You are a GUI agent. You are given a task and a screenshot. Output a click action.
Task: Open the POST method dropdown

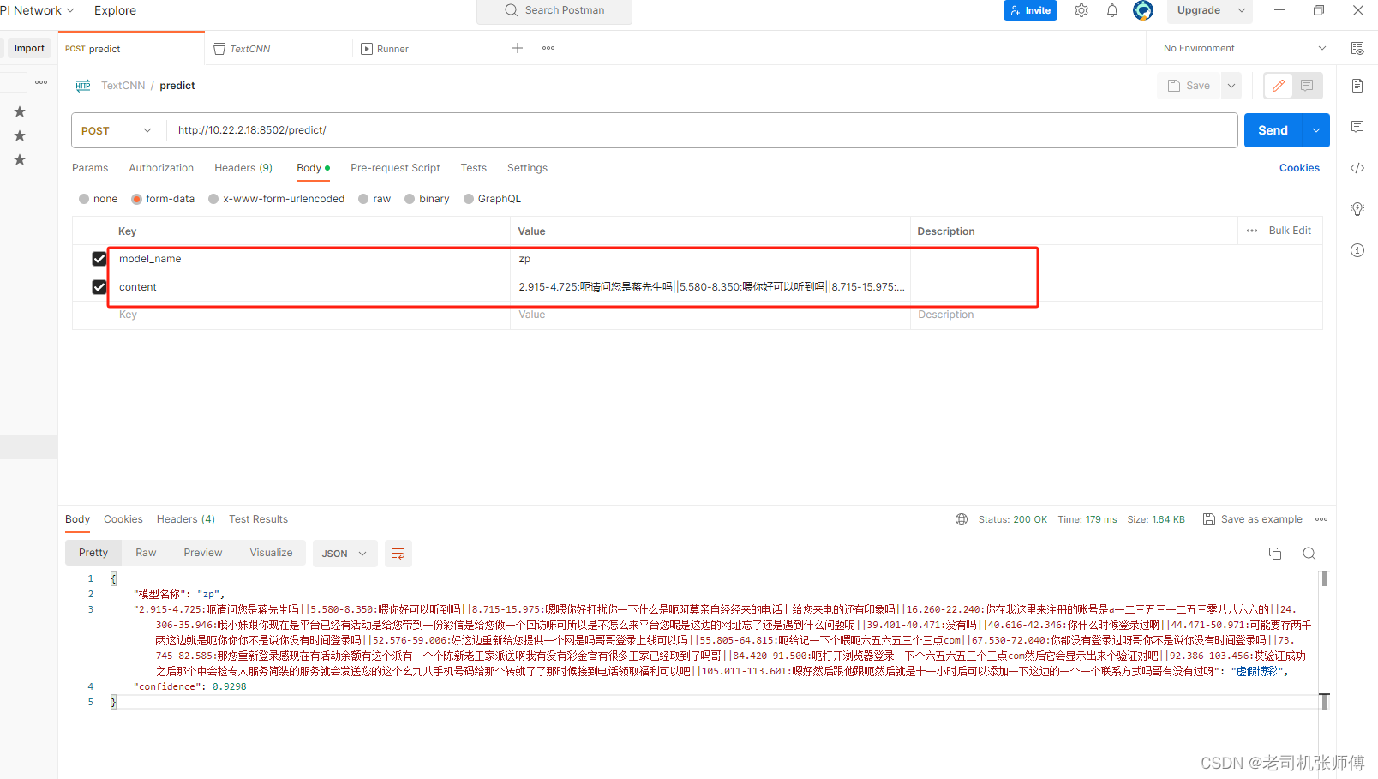[117, 130]
